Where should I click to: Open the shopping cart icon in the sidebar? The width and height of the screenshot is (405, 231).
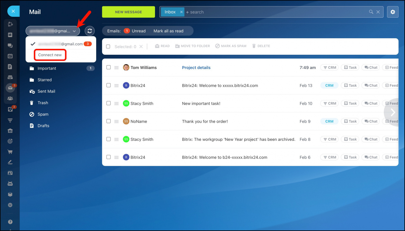(10, 152)
